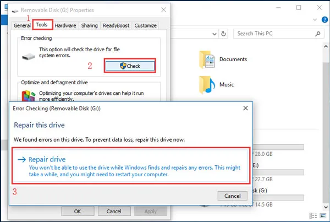
Task: Cancel the Error Checking dialog
Action: 232,196
